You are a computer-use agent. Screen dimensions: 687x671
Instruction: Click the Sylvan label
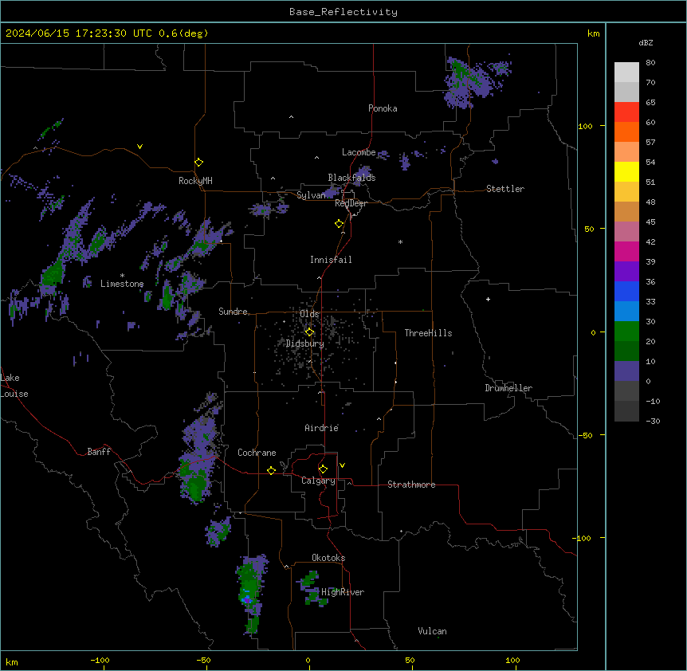[311, 195]
